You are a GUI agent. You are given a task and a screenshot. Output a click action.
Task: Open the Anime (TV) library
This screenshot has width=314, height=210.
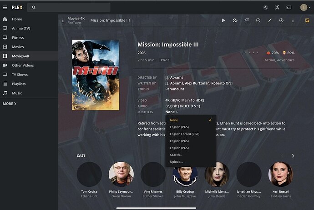point(21,28)
